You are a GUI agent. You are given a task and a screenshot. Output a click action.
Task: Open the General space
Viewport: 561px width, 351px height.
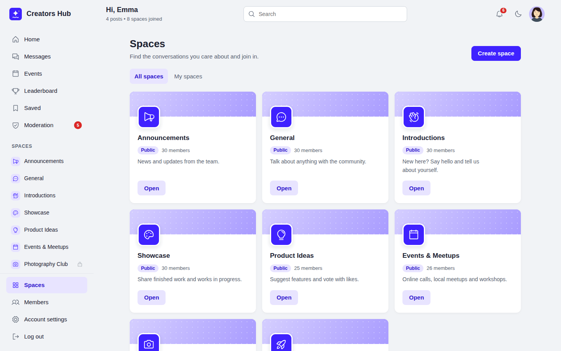click(x=284, y=188)
